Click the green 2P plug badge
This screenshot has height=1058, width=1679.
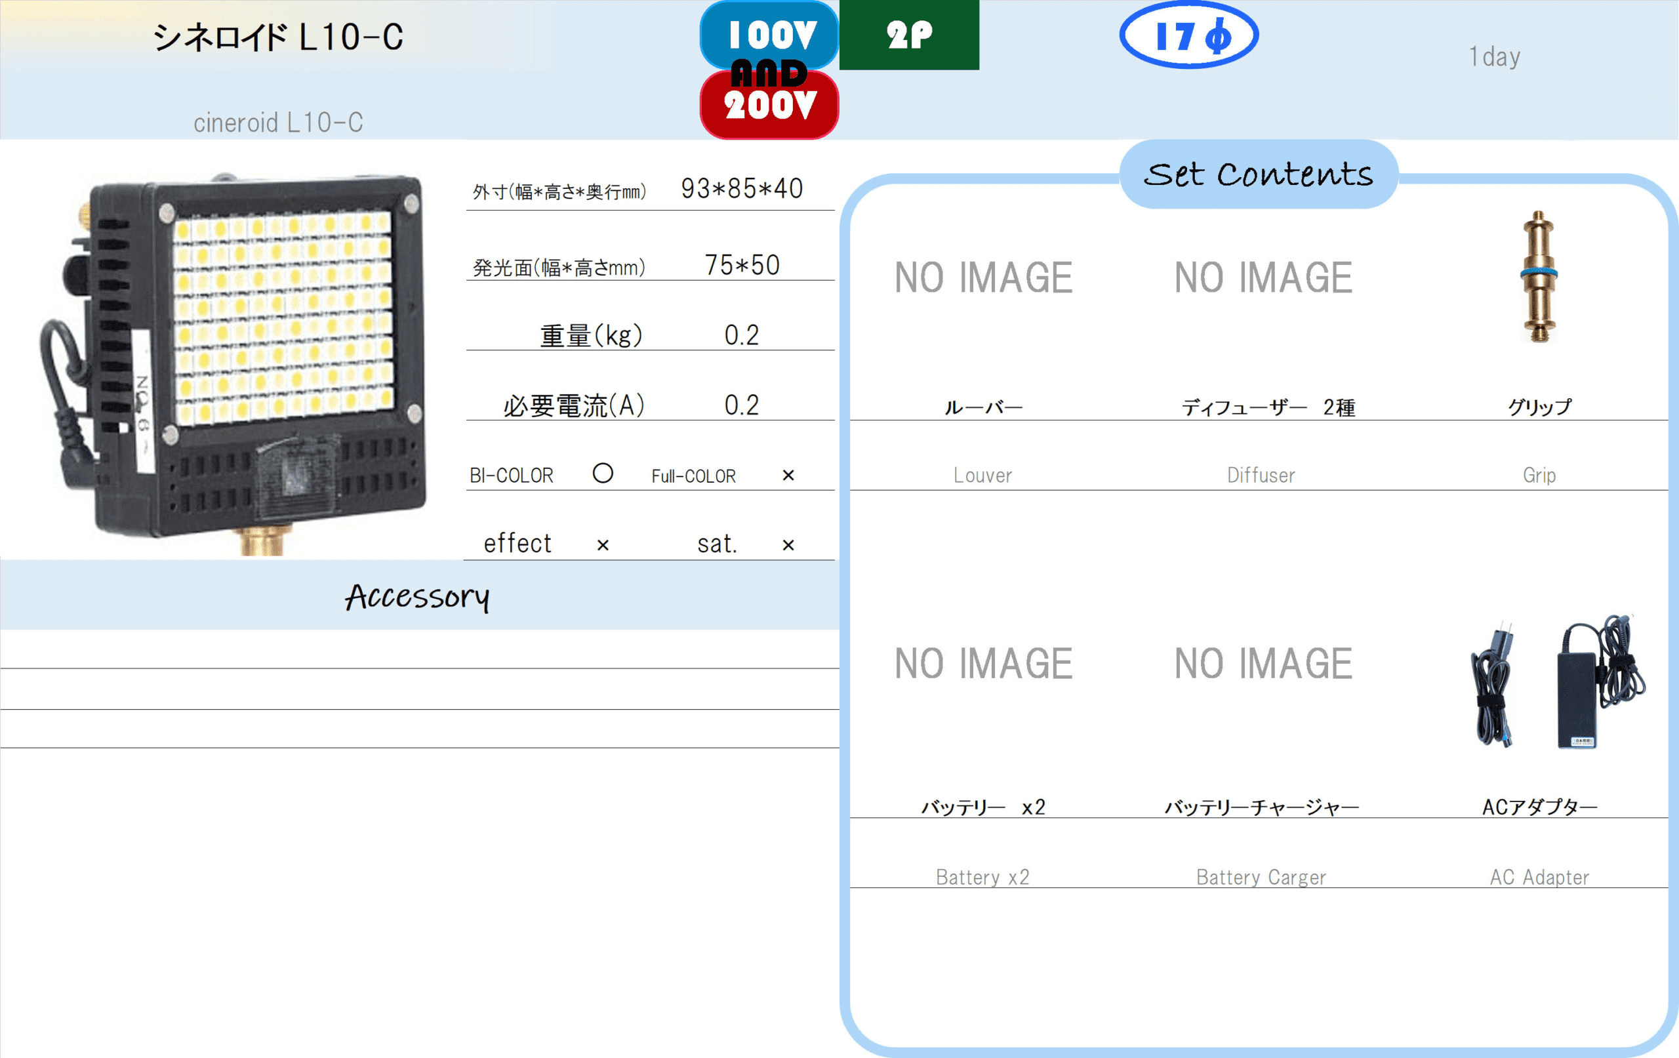(909, 35)
